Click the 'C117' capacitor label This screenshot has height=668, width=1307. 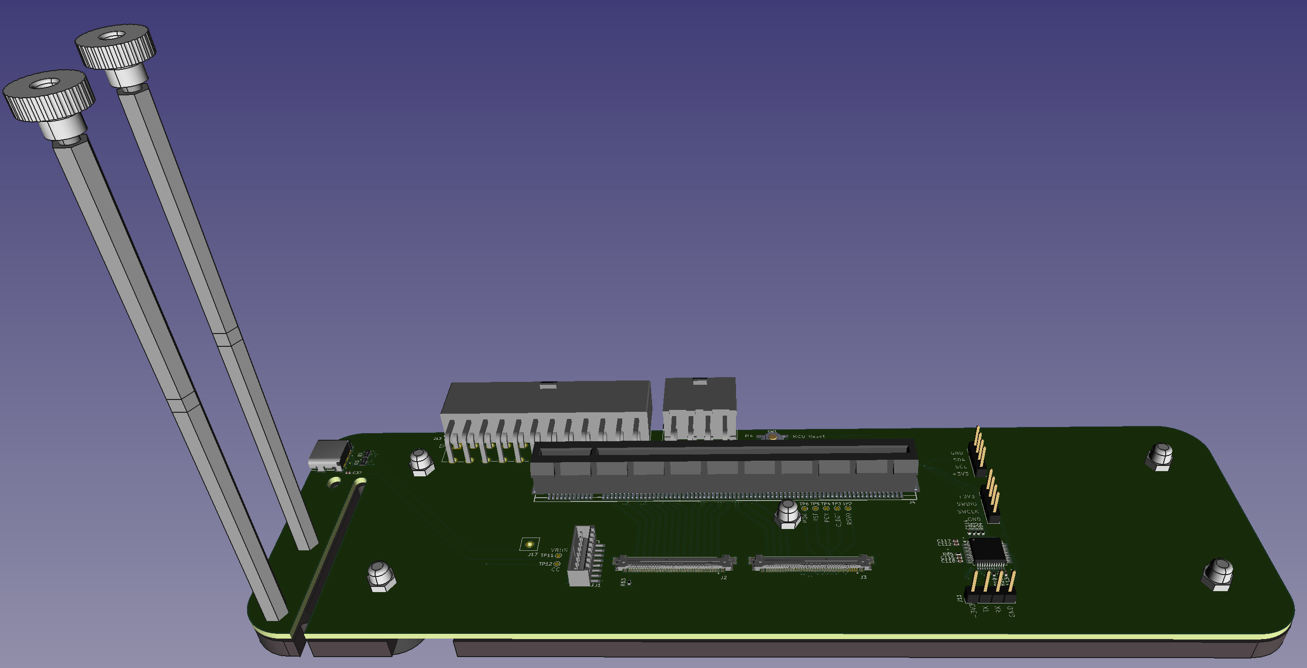[944, 540]
